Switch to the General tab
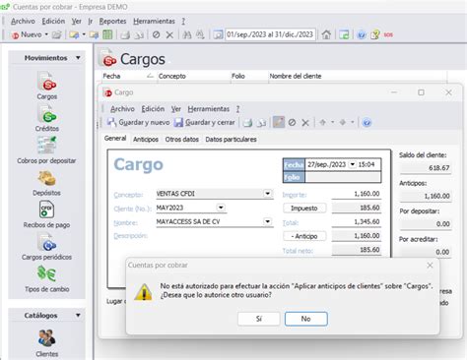 (115, 139)
